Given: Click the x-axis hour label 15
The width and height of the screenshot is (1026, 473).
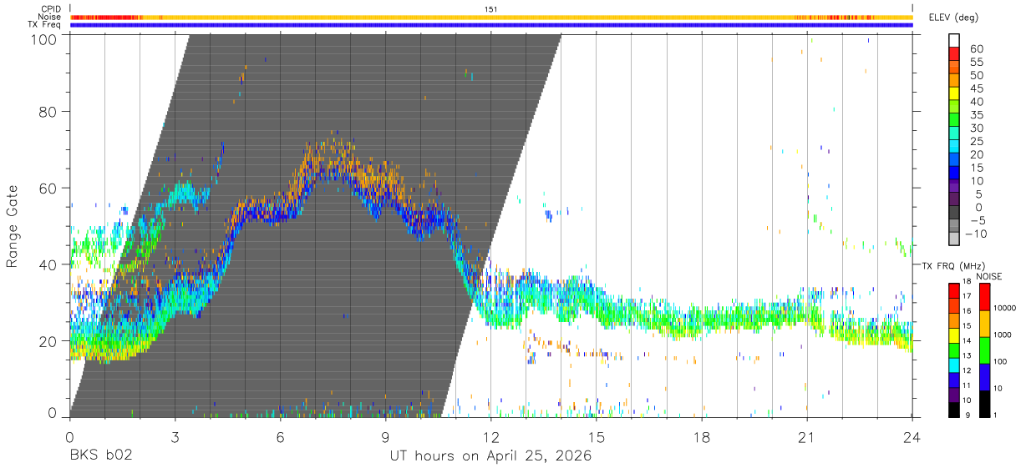Looking at the screenshot, I should tap(597, 436).
